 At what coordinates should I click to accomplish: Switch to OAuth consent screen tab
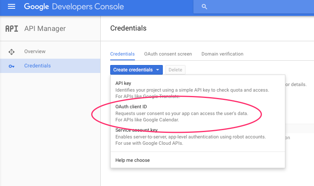(168, 54)
